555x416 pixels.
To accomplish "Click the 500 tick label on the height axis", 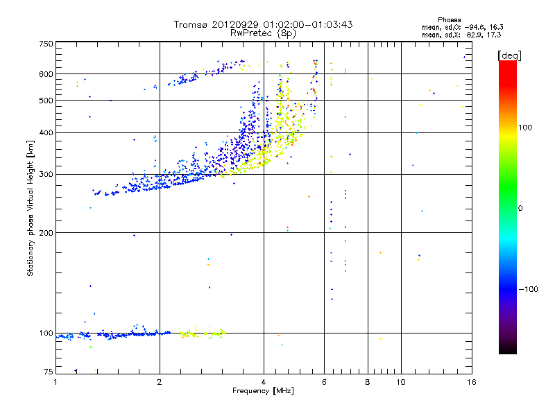I will [x=46, y=101].
